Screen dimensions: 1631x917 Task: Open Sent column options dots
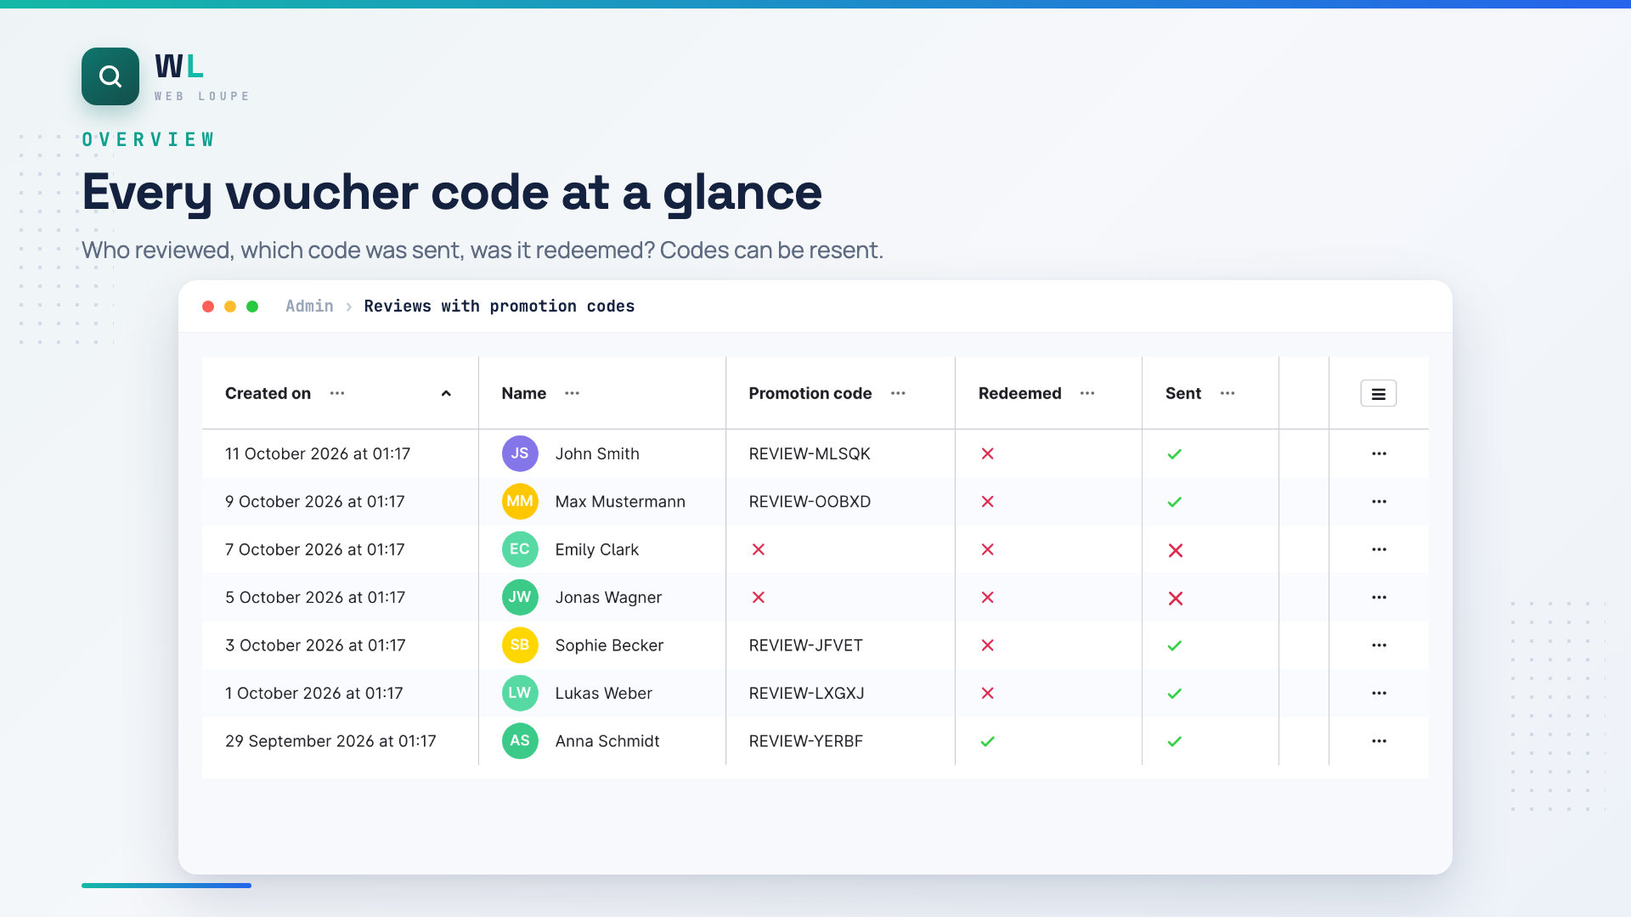point(1227,393)
